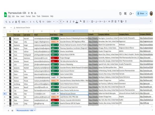Toggle bold formatting
155x115 pixels.
pos(67,22)
